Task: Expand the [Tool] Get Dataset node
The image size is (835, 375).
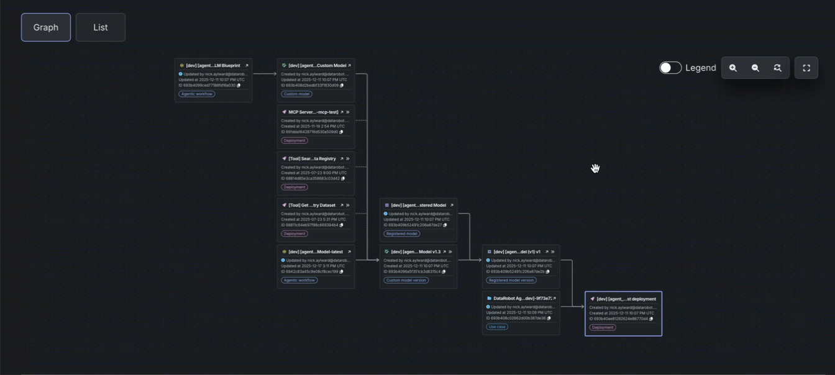Action: tap(348, 206)
